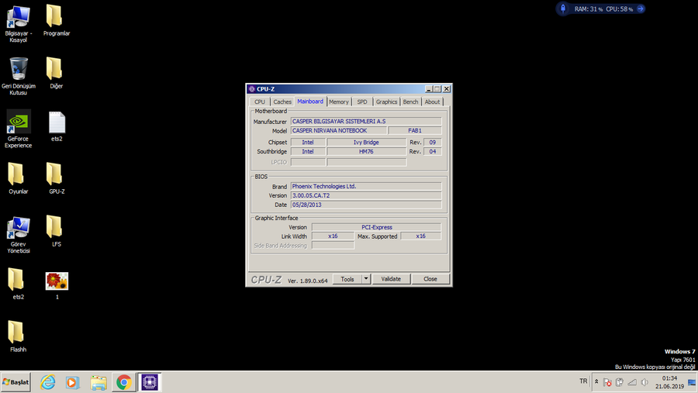Select the GPU-Z folder icon
The width and height of the screenshot is (698, 393).
click(x=57, y=178)
